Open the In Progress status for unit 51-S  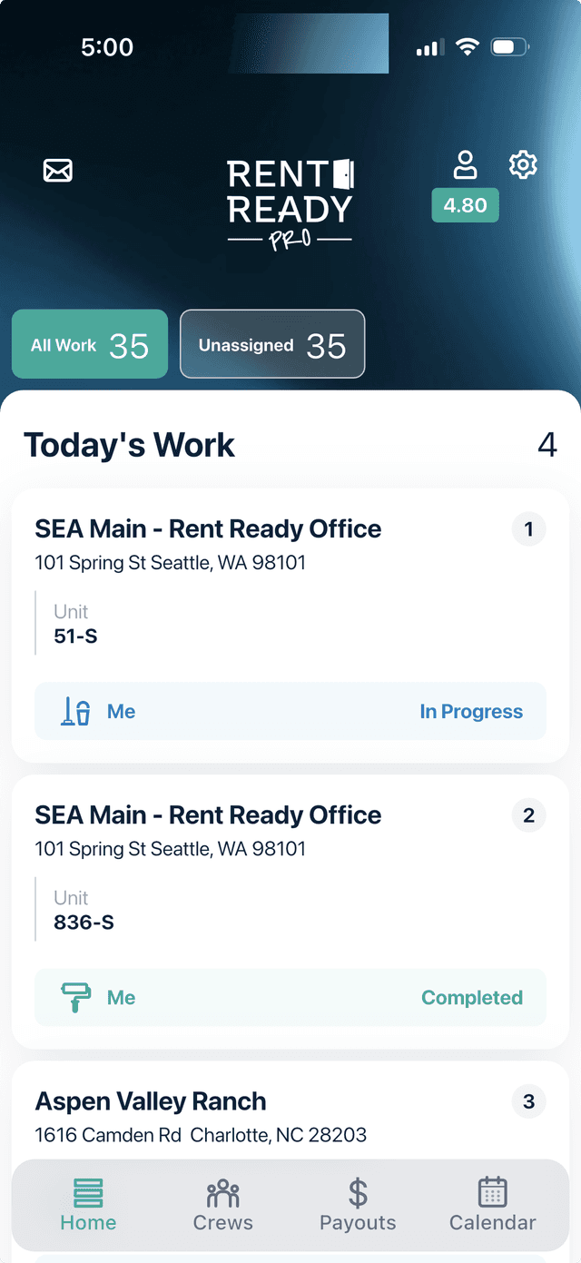point(471,711)
